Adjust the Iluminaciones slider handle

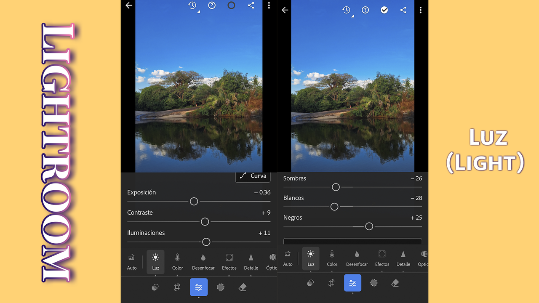coord(206,242)
